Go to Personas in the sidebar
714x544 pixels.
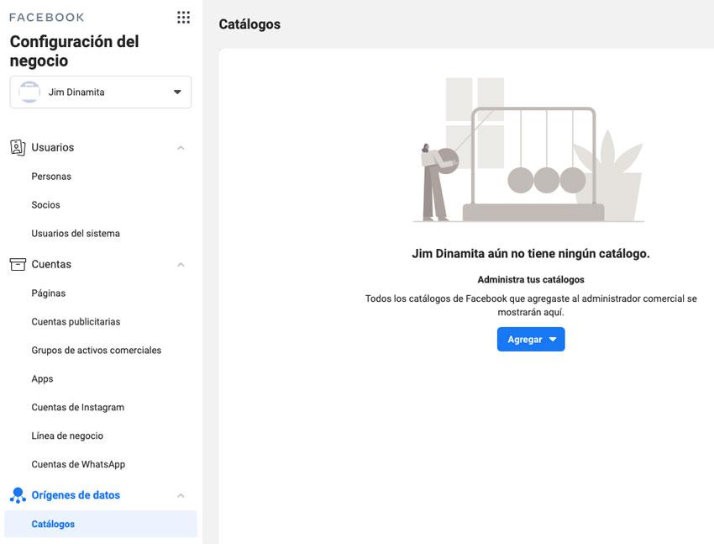point(51,177)
